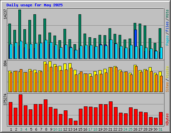Click the Hits legend label
171x133 pixels.
click(x=167, y=14)
